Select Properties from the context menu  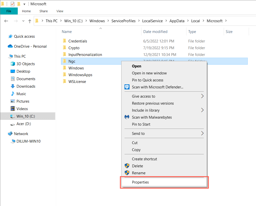coord(140,182)
